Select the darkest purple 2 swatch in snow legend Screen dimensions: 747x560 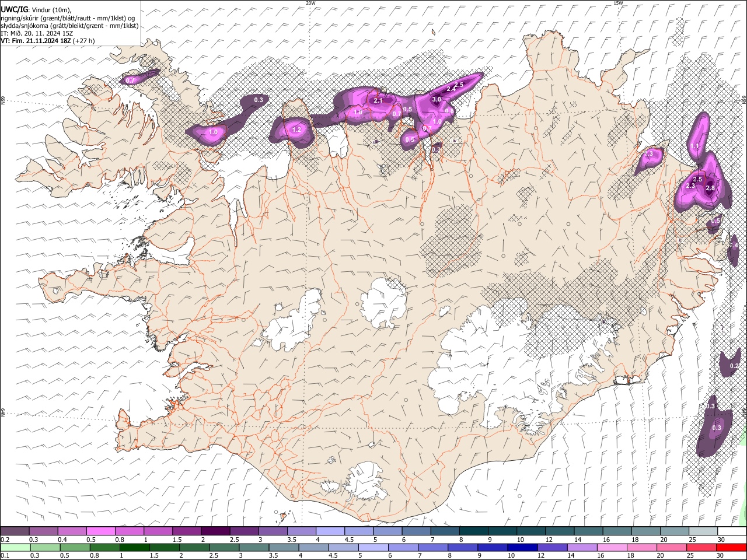(215, 531)
